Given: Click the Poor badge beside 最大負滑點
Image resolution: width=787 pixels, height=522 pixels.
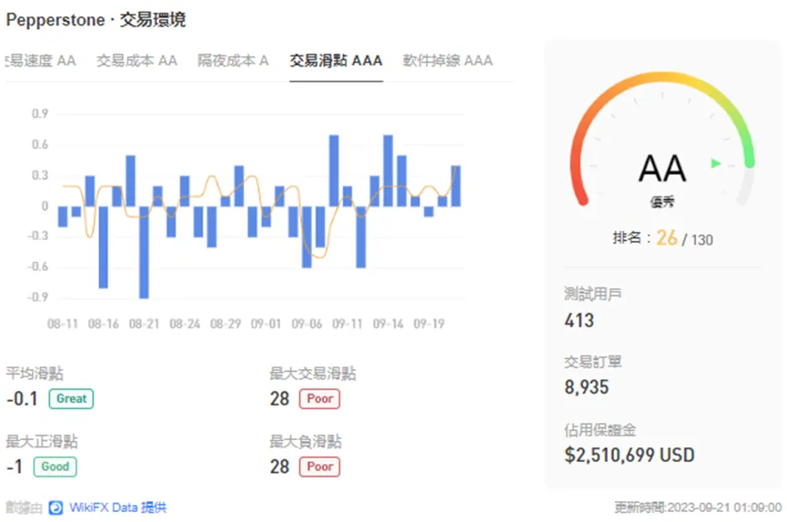Looking at the screenshot, I should tap(319, 467).
